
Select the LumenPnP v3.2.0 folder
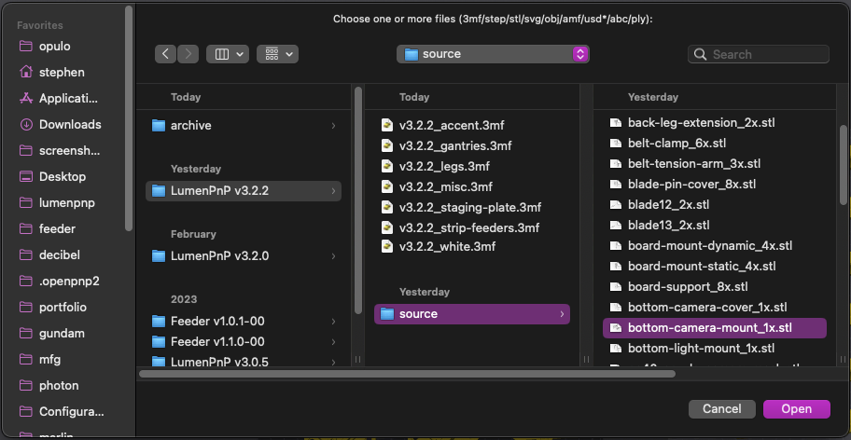coord(219,255)
